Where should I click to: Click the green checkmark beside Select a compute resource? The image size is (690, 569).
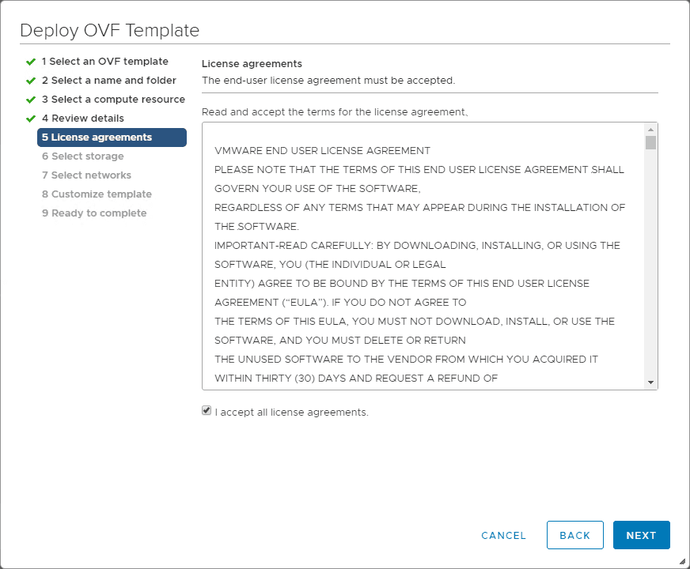click(x=31, y=100)
